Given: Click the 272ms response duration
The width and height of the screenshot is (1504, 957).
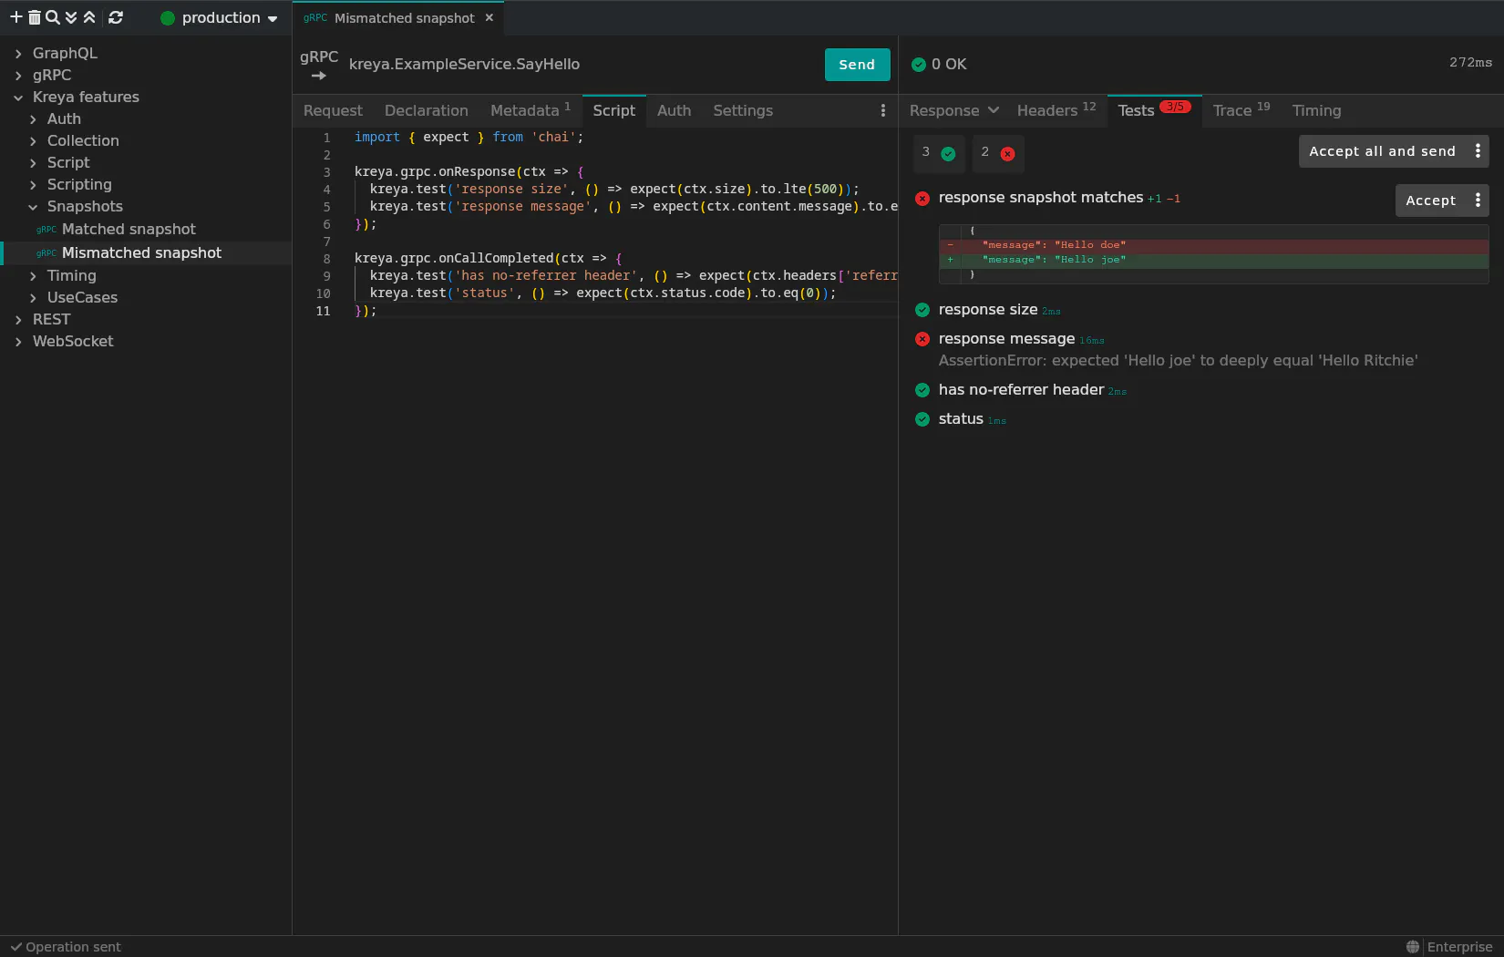Looking at the screenshot, I should click(x=1470, y=63).
